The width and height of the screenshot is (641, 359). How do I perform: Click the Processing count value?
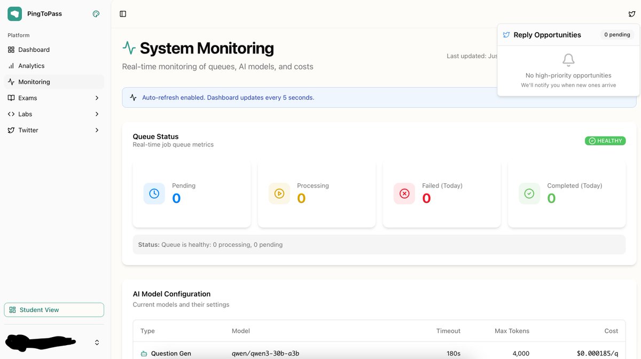point(301,199)
